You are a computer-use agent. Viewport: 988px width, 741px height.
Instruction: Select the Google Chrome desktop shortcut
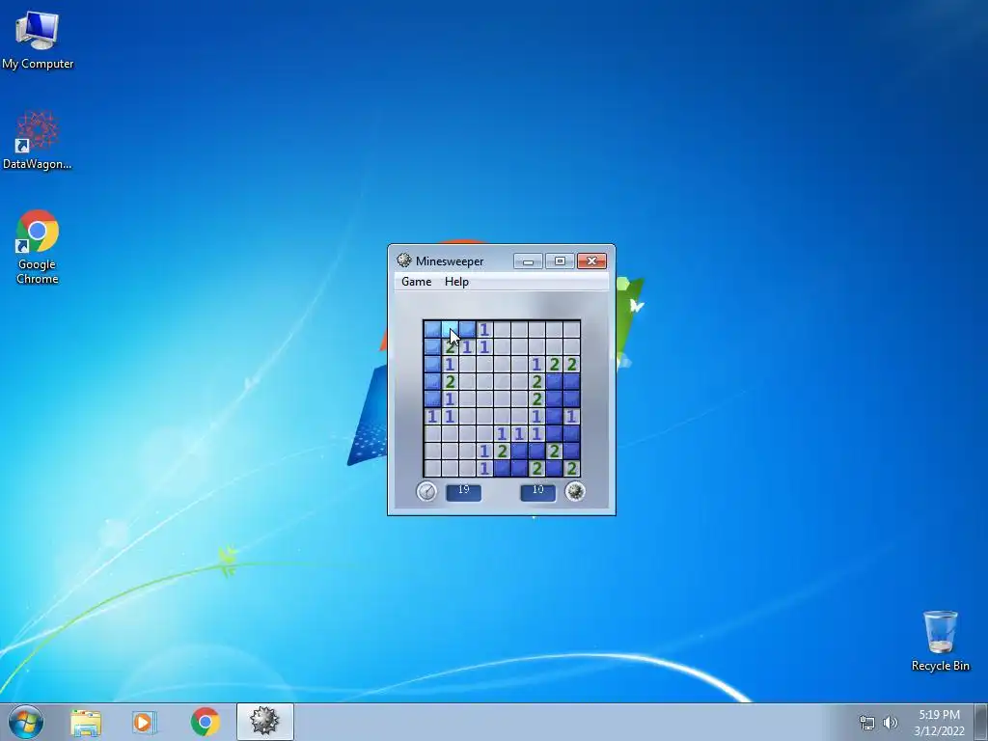38,247
